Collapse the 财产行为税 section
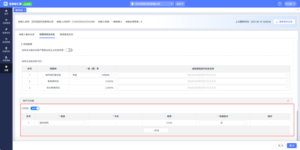 (x=288, y=101)
